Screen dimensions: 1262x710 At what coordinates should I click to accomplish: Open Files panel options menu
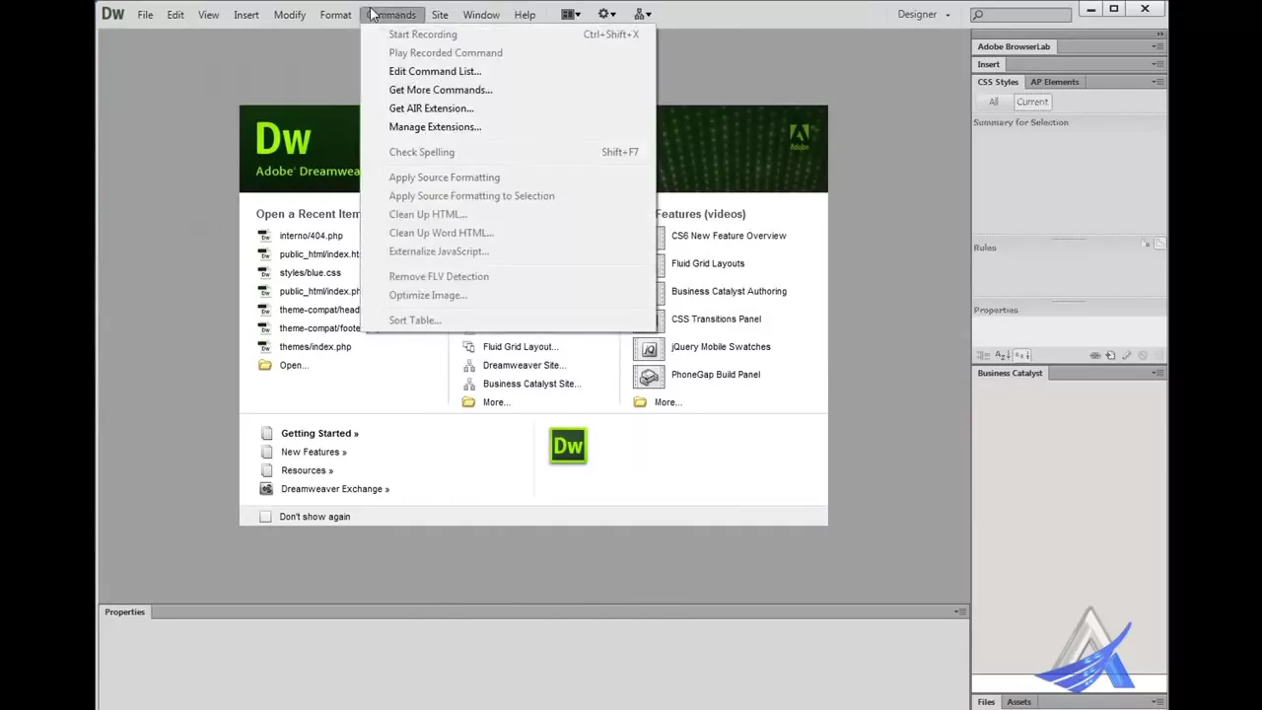(1158, 702)
